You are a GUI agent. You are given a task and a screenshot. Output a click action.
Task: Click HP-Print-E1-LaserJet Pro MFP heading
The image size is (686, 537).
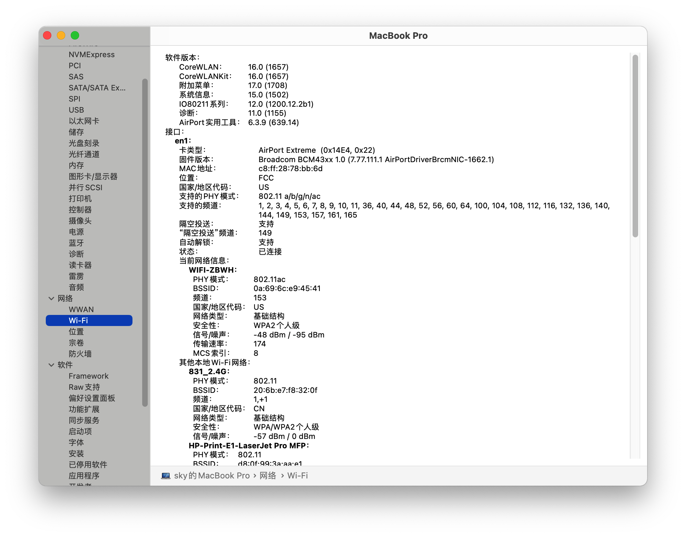tap(249, 446)
